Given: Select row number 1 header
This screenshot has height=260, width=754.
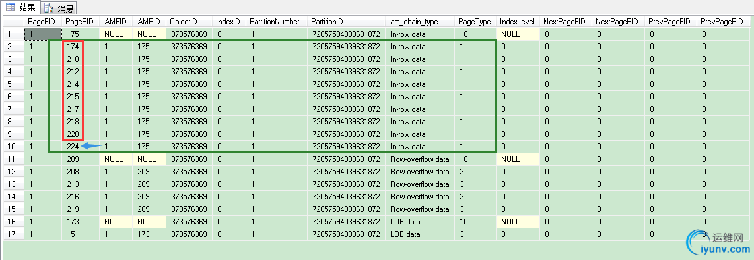Looking at the screenshot, I should tap(14, 34).
